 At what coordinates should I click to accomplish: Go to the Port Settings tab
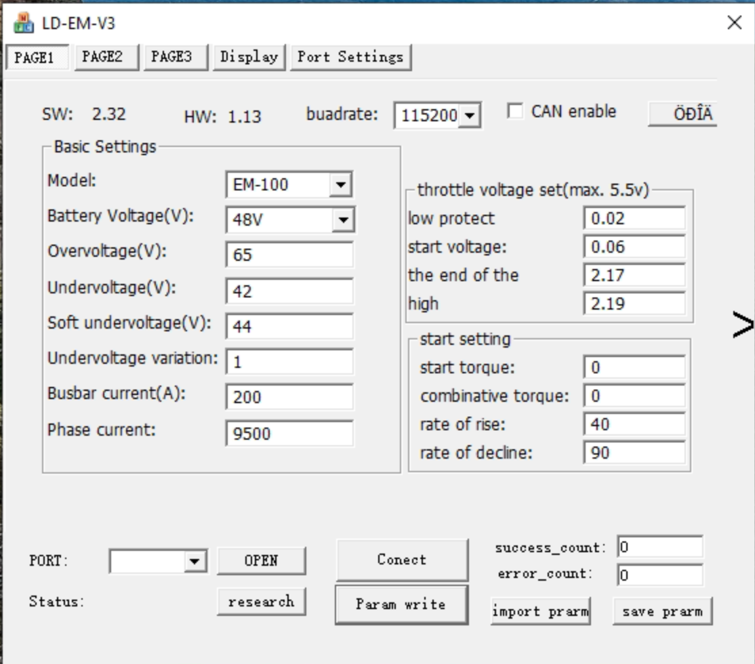(x=350, y=57)
